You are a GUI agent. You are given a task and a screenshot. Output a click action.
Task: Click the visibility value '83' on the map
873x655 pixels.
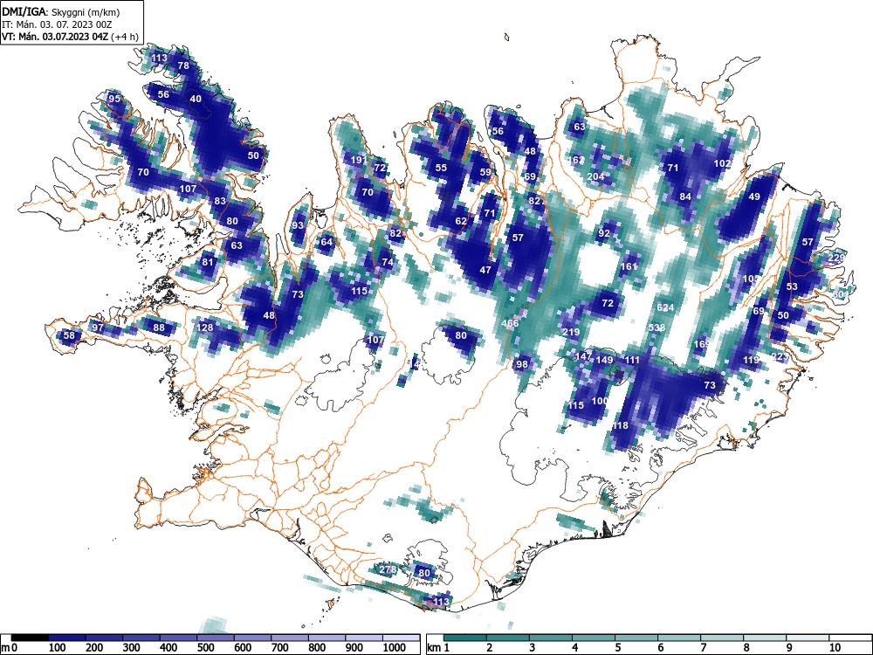221,201
